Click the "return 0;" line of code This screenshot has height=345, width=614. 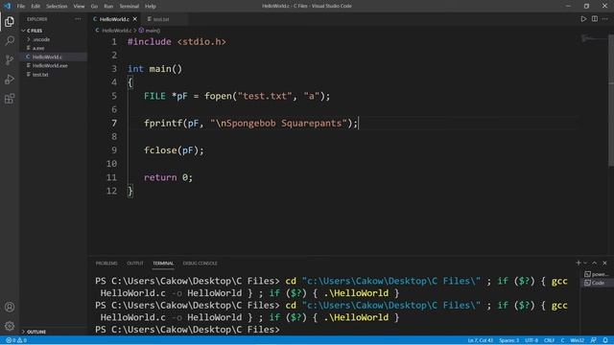click(168, 177)
